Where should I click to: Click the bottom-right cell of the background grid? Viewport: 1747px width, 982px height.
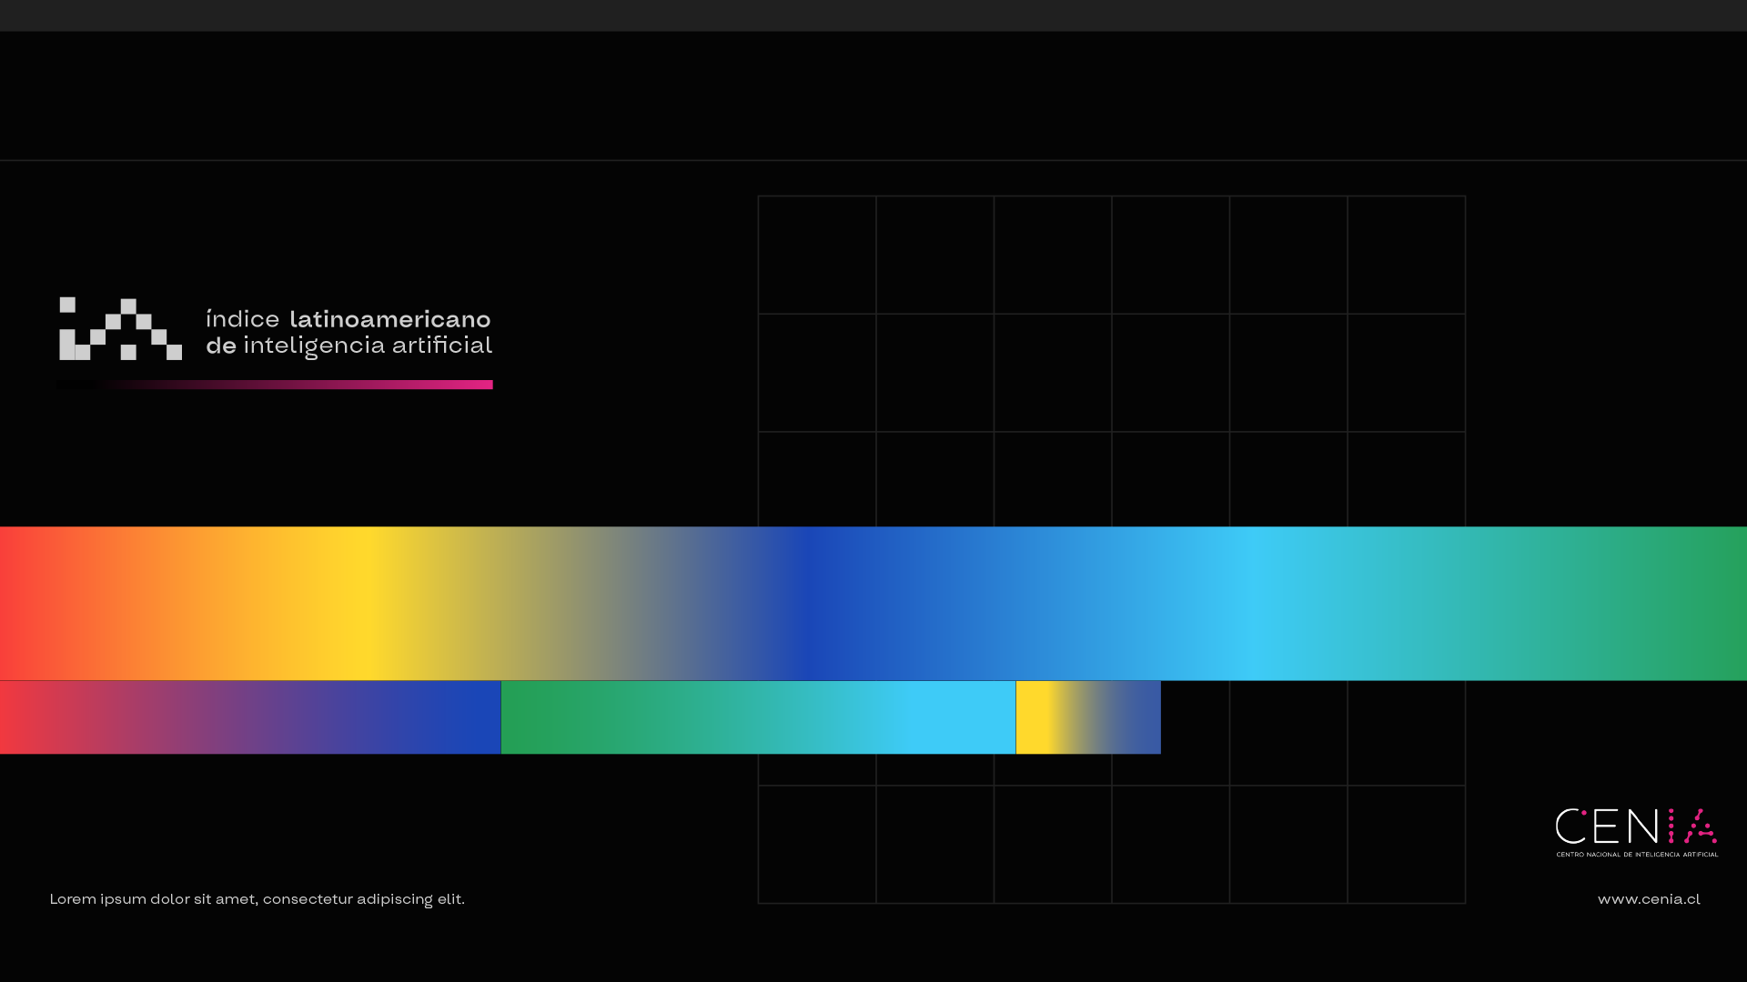[x=1407, y=844]
